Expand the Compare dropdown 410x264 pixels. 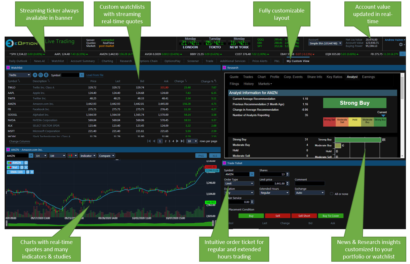[107, 156]
